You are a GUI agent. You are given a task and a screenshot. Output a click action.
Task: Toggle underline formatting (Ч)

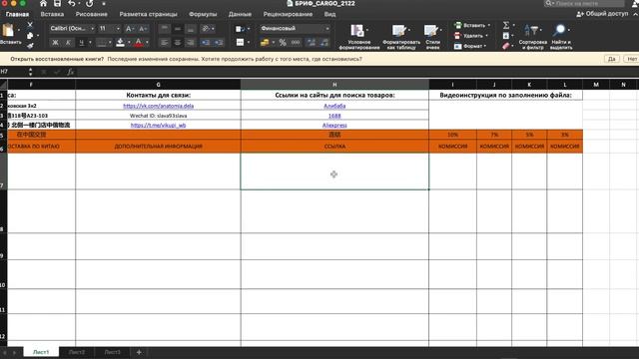[x=82, y=42]
